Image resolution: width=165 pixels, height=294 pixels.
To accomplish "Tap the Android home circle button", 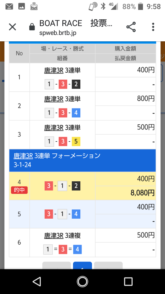I will click(x=82, y=282).
